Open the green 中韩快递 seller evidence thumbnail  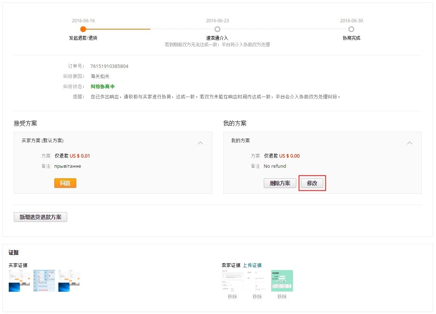pos(282,280)
